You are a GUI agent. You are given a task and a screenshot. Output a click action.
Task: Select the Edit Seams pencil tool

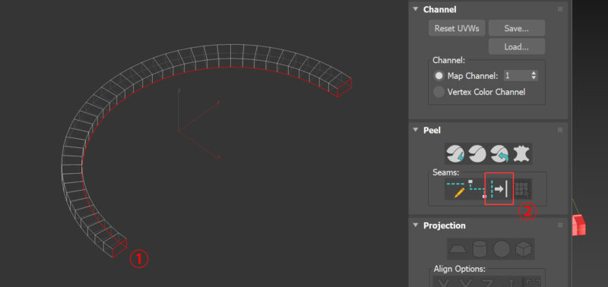[455, 189]
